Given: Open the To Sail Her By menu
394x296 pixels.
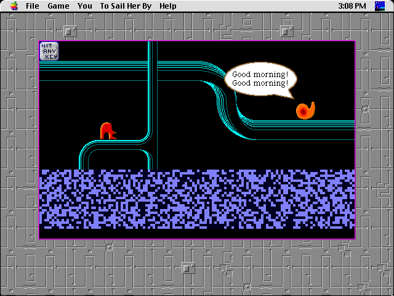Looking at the screenshot, I should pyautogui.click(x=126, y=6).
